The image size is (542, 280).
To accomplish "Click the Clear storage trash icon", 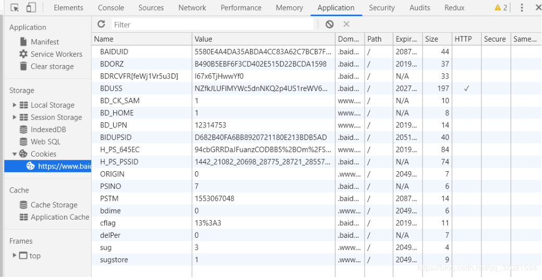I will (23, 66).
